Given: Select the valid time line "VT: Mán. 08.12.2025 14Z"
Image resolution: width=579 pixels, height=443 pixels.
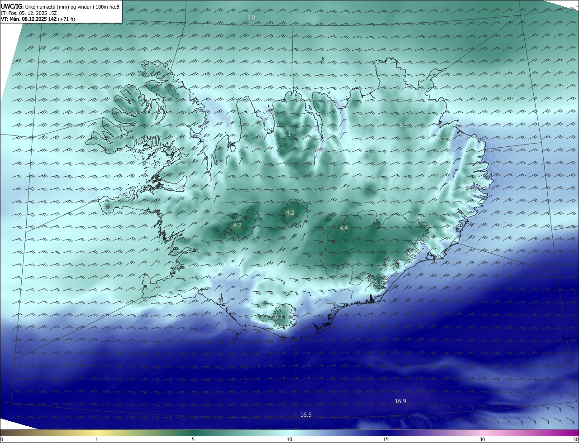Looking at the screenshot, I should [x=29, y=19].
